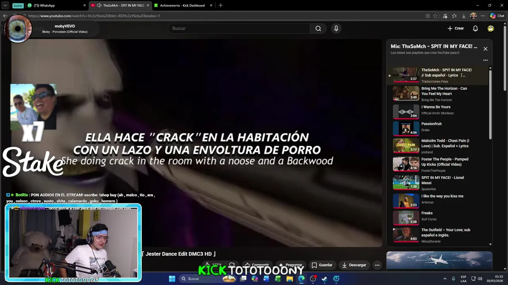Open a new browser tab
This screenshot has height=285, width=508.
(221, 6)
